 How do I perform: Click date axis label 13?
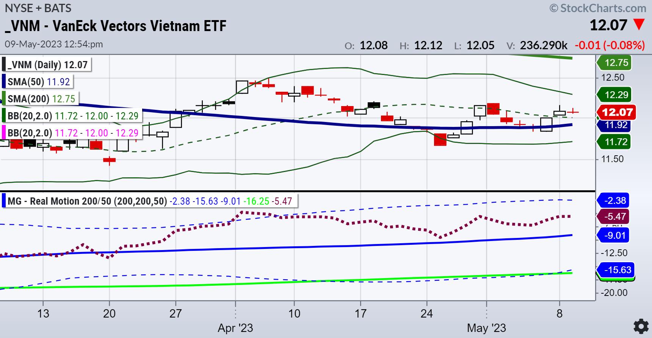pos(43,314)
